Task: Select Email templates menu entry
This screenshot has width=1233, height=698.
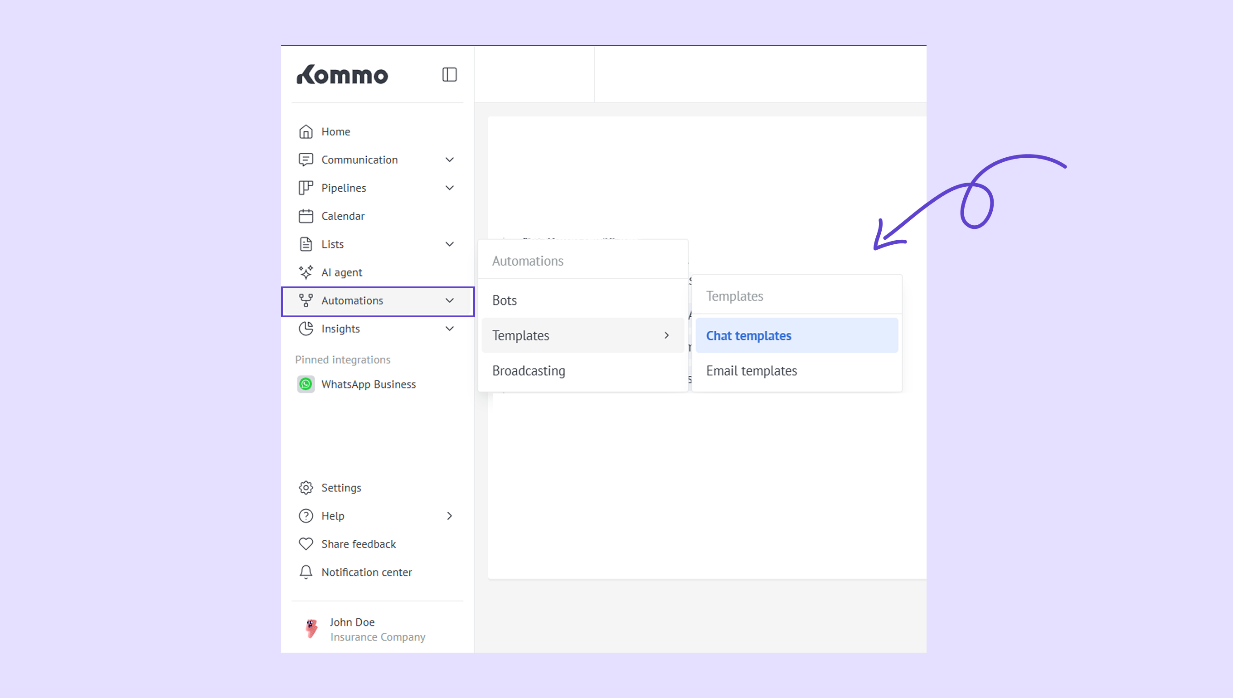Action: coord(751,371)
